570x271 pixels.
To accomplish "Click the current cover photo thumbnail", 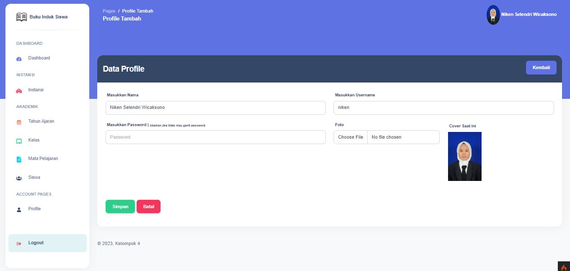I will tap(464, 156).
